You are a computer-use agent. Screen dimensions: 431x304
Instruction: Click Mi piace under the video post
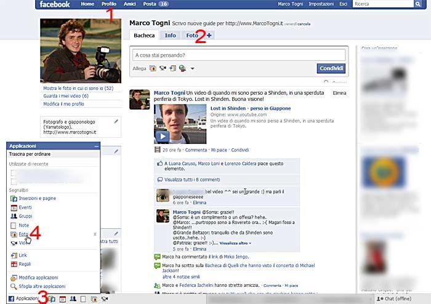coord(219,150)
